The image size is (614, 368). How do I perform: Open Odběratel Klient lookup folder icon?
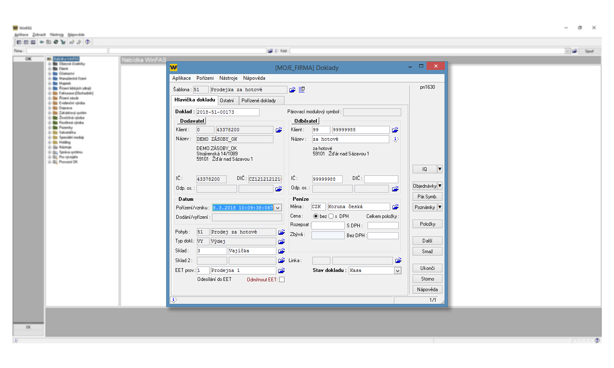point(395,130)
